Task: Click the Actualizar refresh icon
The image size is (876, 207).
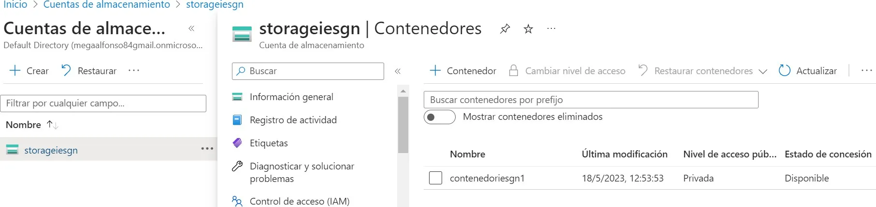Action: (785, 71)
